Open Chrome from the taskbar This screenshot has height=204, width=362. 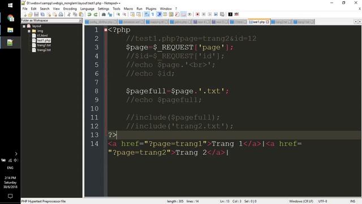(x=11, y=18)
